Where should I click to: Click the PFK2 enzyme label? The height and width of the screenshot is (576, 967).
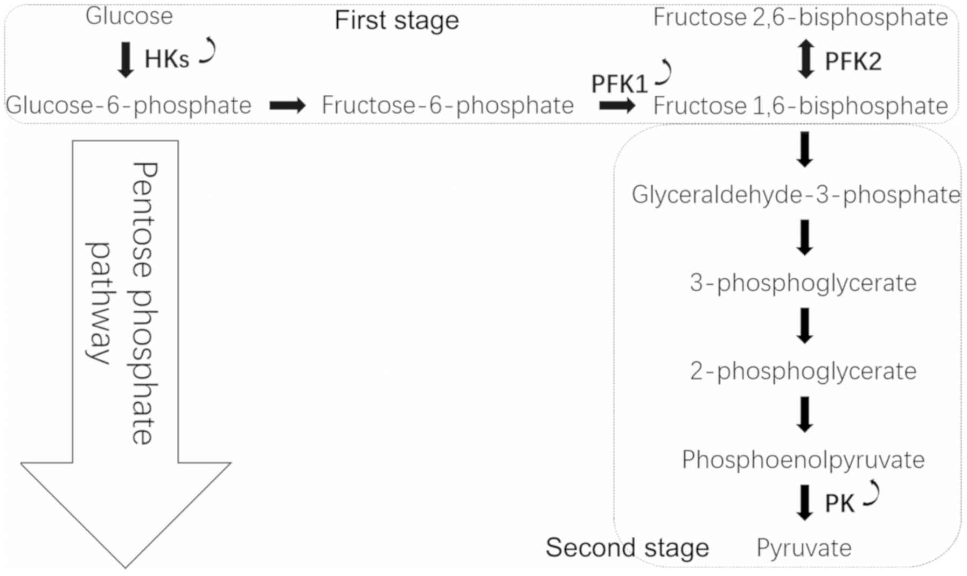point(853,61)
